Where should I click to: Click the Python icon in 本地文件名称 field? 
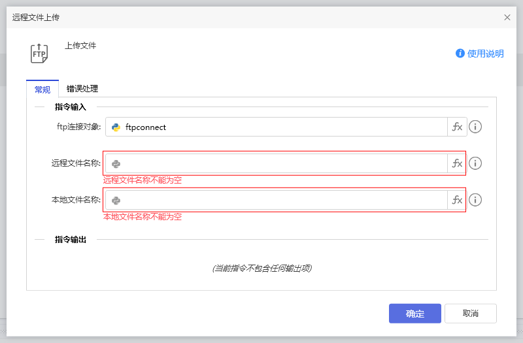(116, 200)
